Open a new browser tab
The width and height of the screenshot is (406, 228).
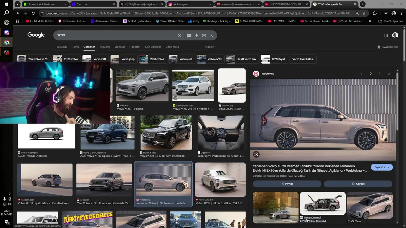[363, 4]
